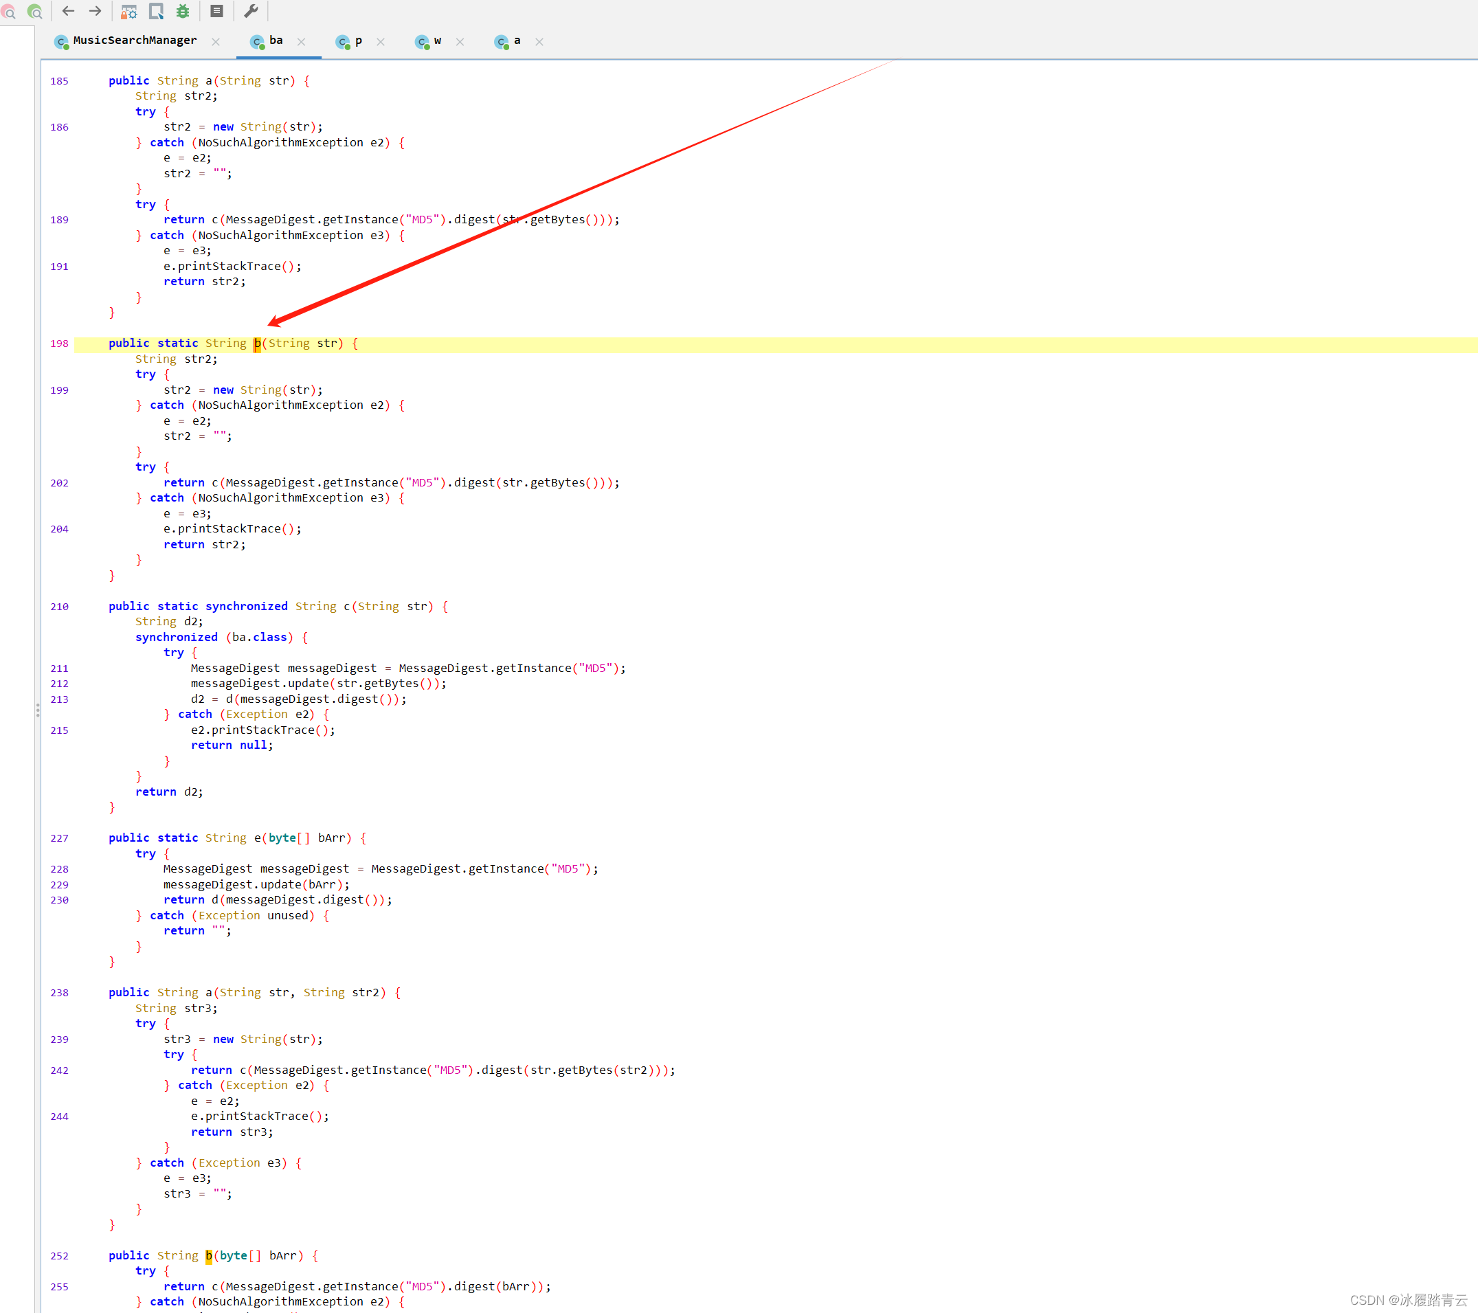Toggle the deobfuscation lock-gear icon
Image resolution: width=1478 pixels, height=1313 pixels.
(x=128, y=11)
